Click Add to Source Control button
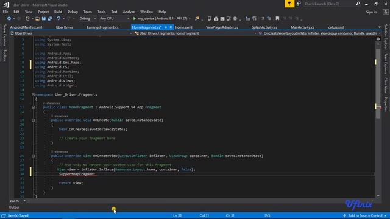Image resolution: width=390 pixels, height=219 pixels. [365, 215]
